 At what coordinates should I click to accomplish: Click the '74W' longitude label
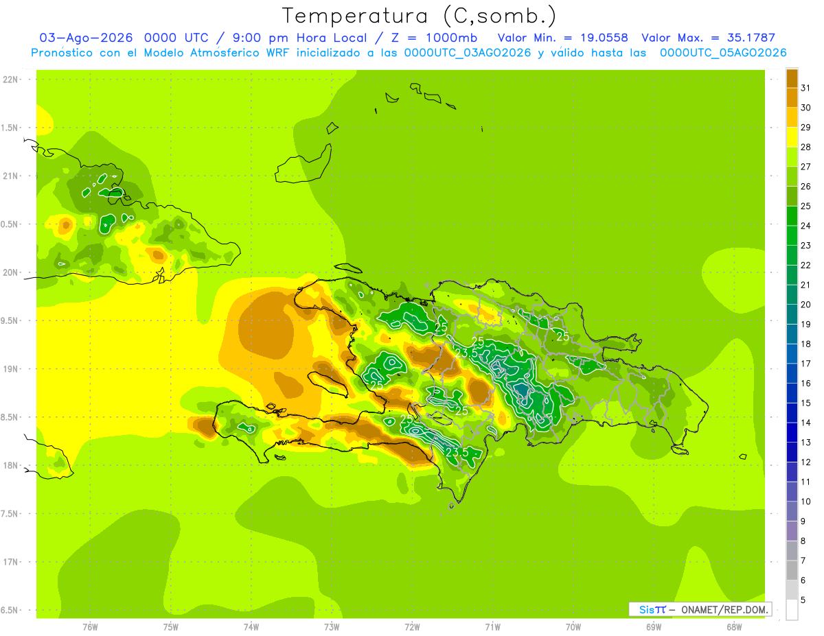251,627
